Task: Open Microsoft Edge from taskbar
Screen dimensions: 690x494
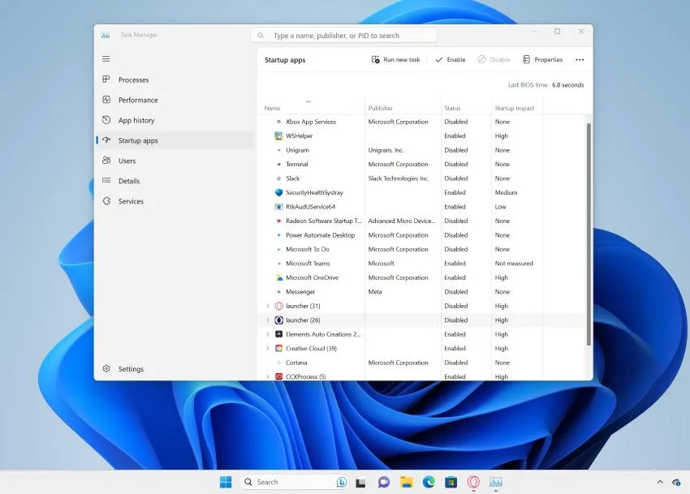Action: click(x=429, y=482)
